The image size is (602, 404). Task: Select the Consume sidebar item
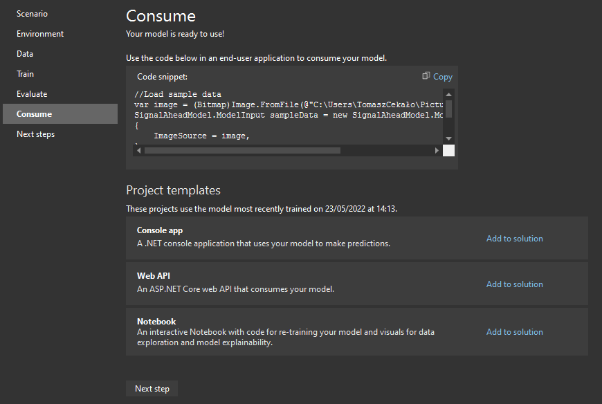60,114
